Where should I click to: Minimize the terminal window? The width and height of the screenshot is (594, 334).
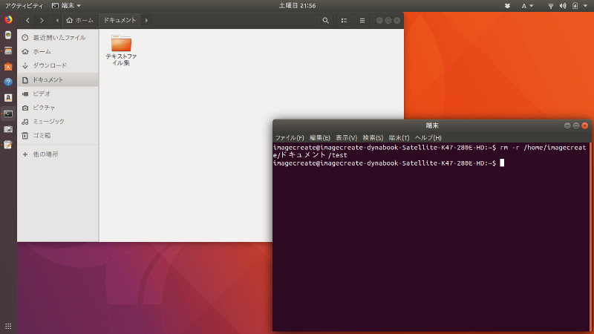click(567, 125)
